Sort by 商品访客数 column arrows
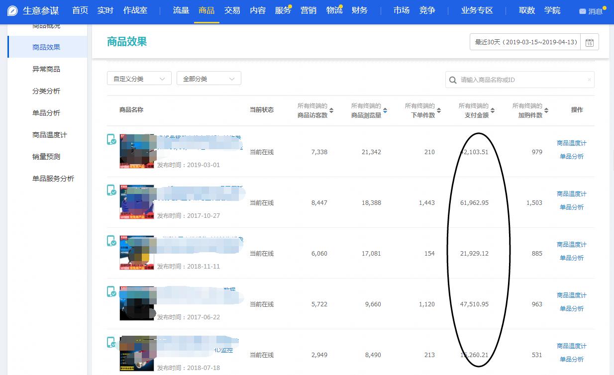Viewport: 614px width, 375px height. point(331,110)
